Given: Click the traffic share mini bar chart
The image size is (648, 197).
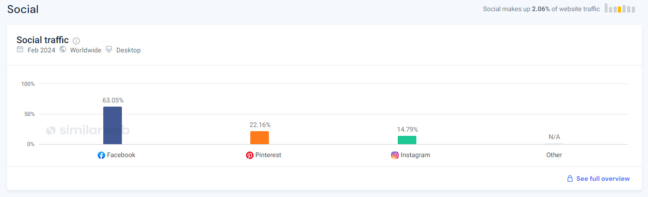Looking at the screenshot, I should click(620, 8).
